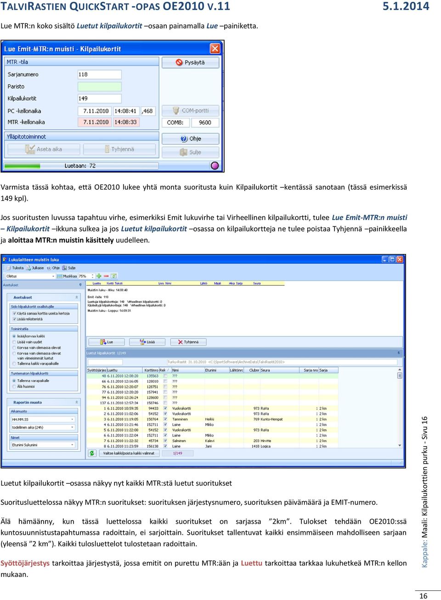Toggle the Rek checkbox for card 45734
441x600 pixels.
165,441
